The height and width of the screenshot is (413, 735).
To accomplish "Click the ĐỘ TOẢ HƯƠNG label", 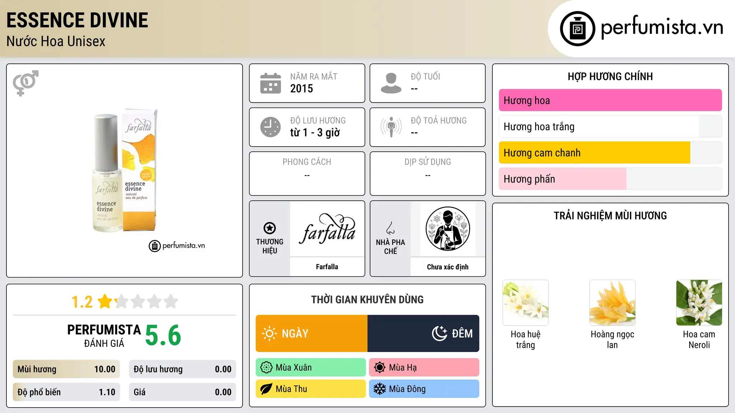I will [439, 120].
